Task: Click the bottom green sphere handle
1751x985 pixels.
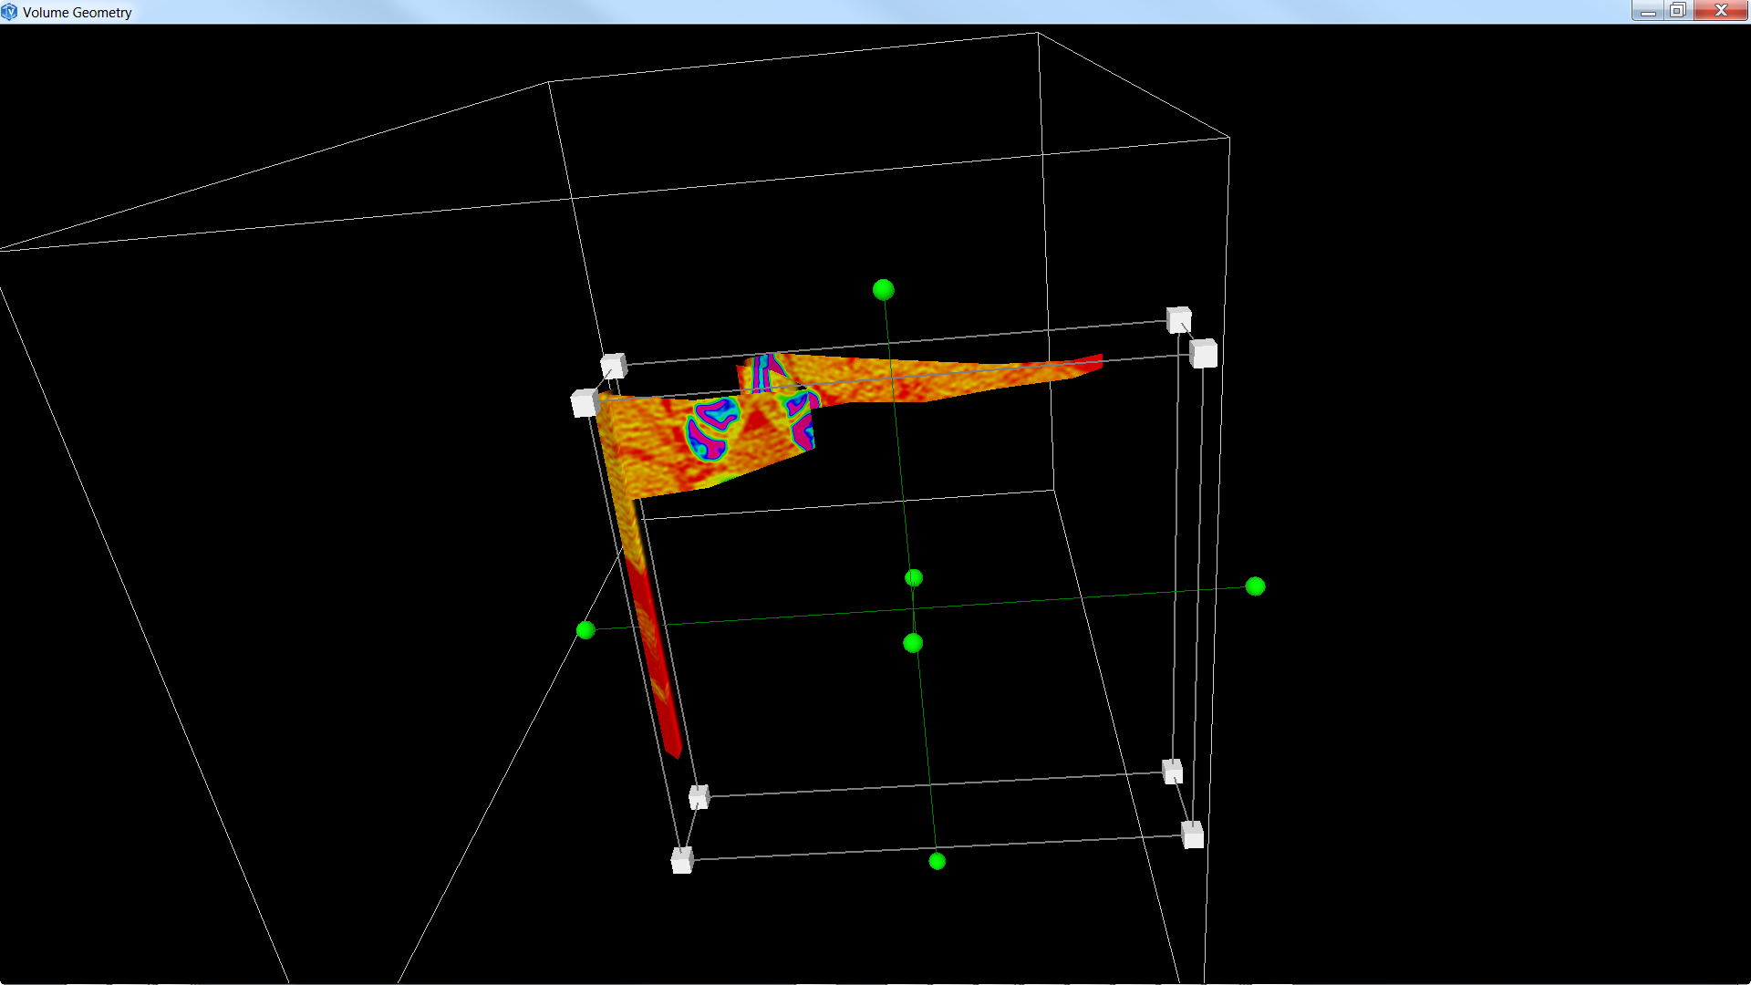Action: [937, 861]
